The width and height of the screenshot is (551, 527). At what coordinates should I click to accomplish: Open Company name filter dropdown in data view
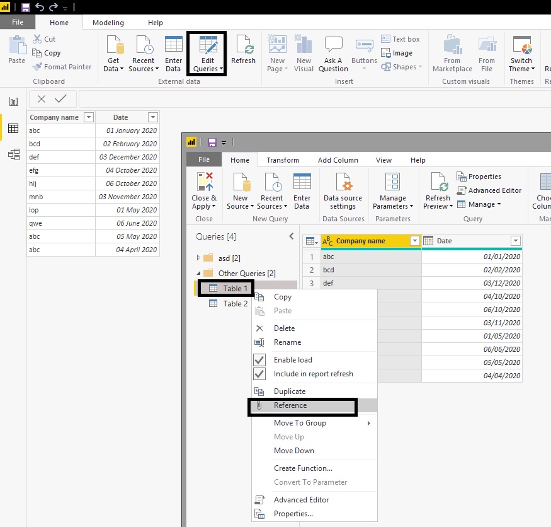pyautogui.click(x=89, y=117)
